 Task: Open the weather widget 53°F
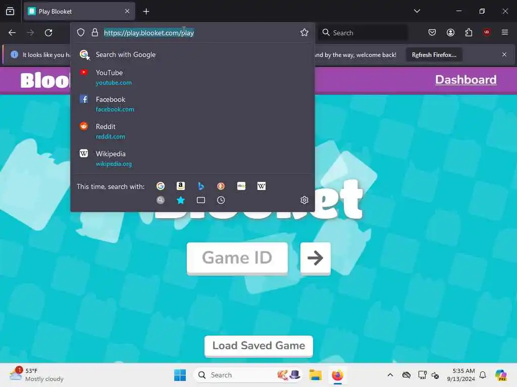[36, 375]
